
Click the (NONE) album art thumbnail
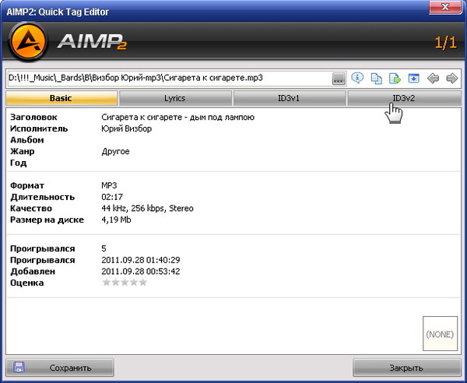tap(440, 333)
